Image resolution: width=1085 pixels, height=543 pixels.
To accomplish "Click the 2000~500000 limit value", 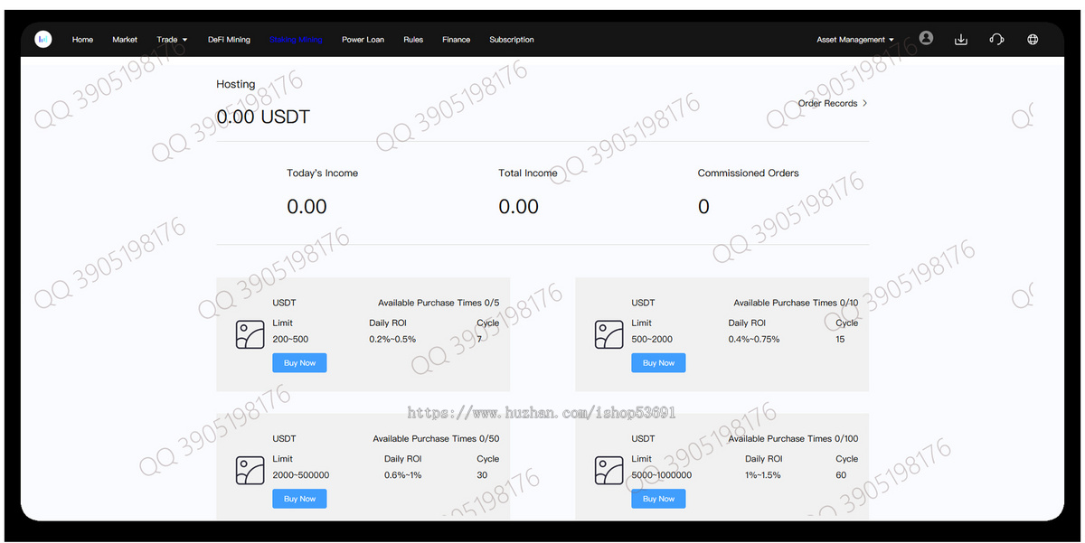I will 301,474.
